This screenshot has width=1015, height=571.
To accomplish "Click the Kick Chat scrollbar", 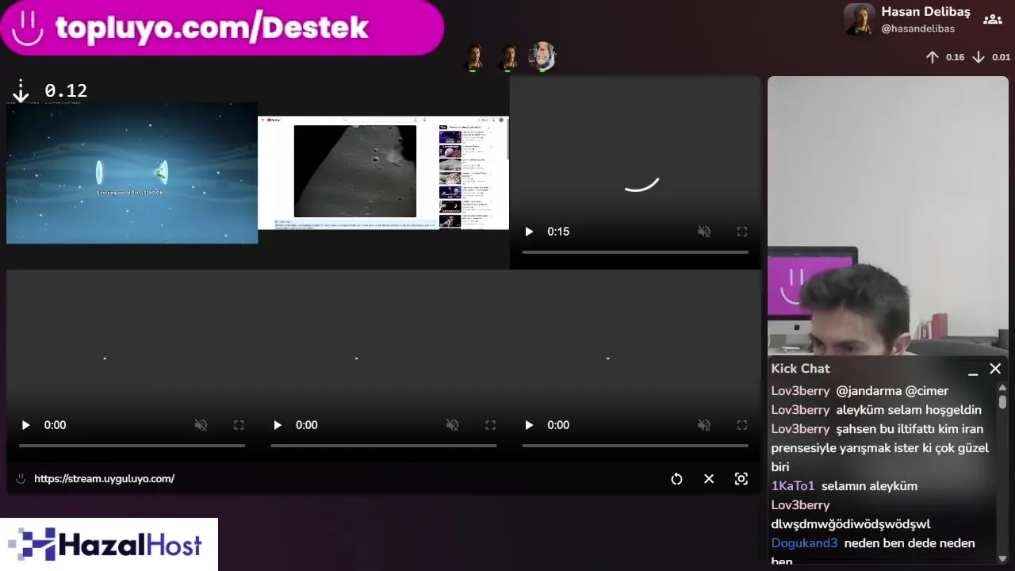I will coord(1002,401).
